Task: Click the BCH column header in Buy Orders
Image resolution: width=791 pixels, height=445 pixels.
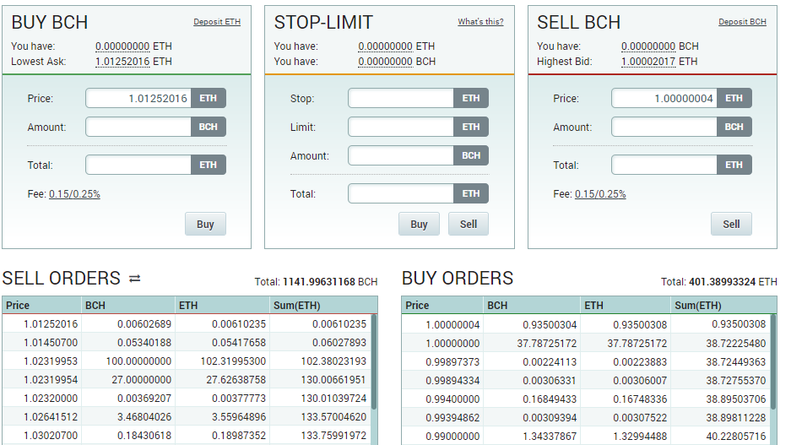Action: pos(532,305)
